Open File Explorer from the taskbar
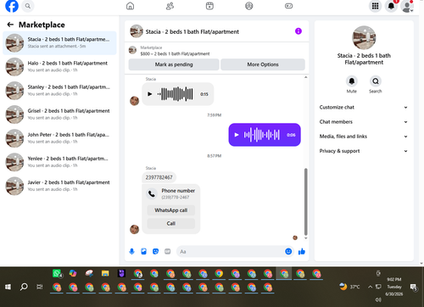Screen dimensions: 424x307 point(105,273)
